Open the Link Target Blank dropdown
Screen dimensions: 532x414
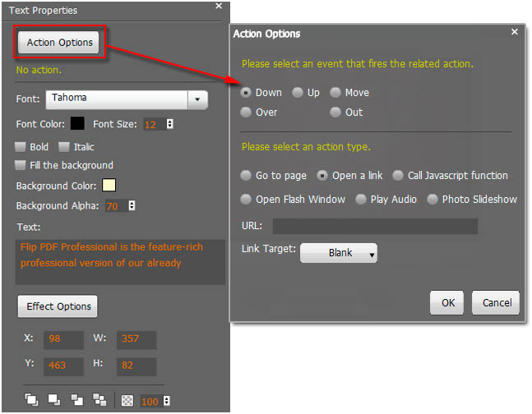[x=339, y=254]
